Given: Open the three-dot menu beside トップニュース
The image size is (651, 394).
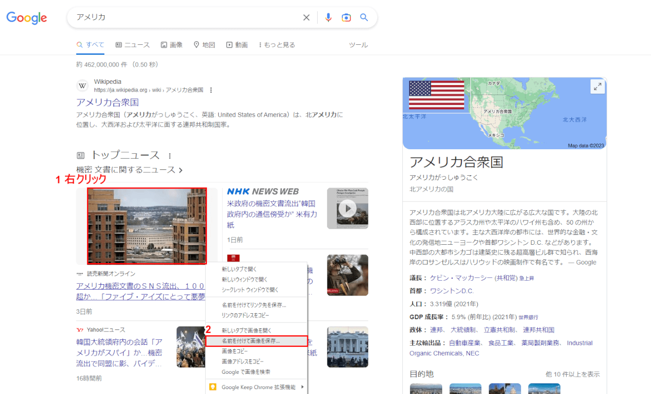Looking at the screenshot, I should click(x=170, y=156).
